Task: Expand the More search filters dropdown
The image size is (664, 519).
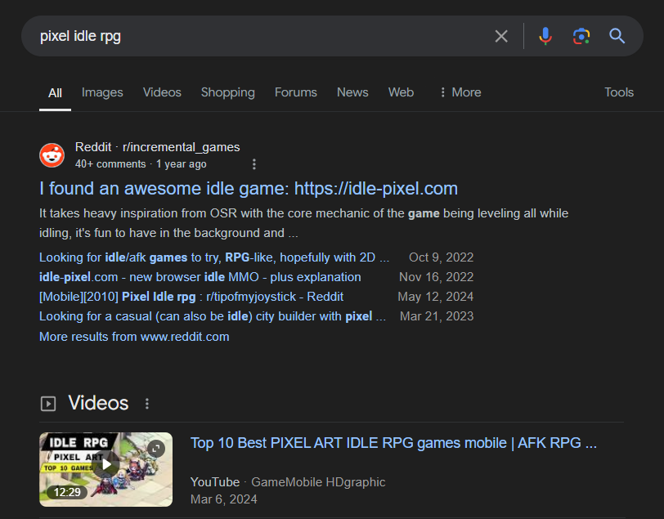Action: (460, 92)
